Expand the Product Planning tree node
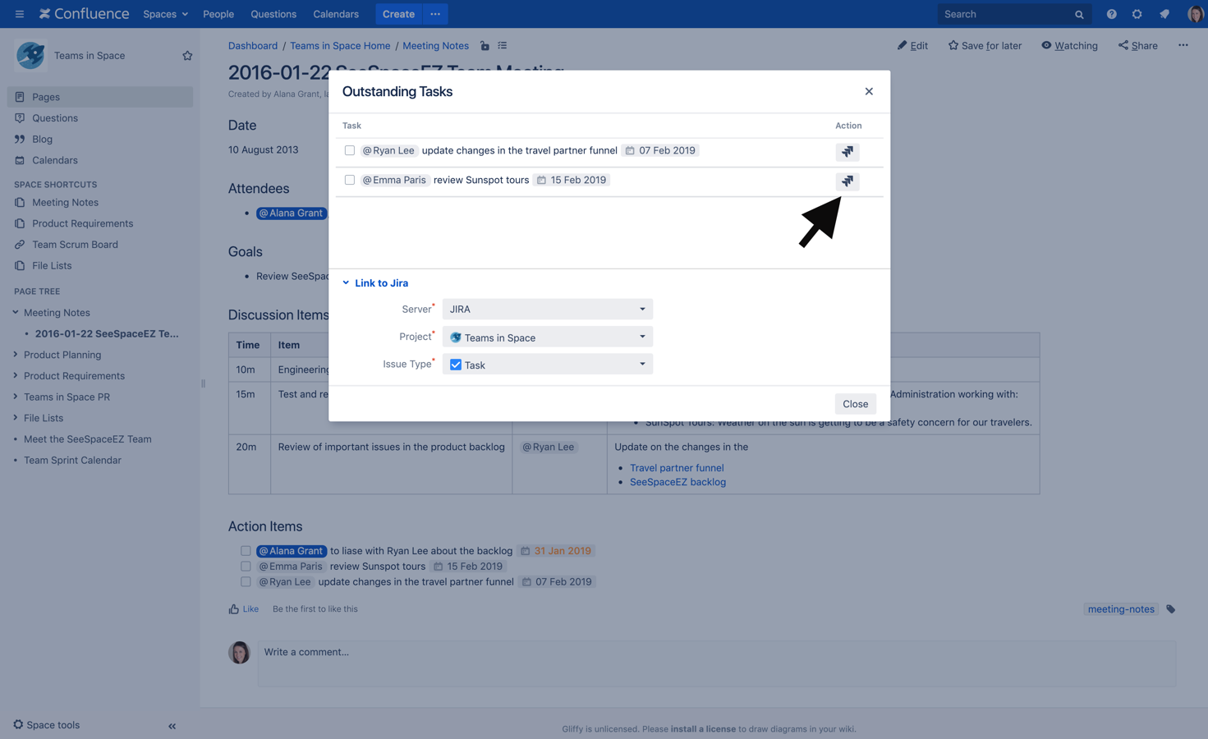 [16, 355]
